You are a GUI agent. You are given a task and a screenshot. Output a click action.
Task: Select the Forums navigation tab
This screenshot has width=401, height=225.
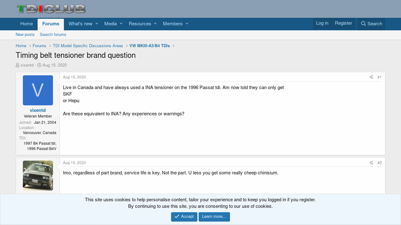click(x=51, y=23)
